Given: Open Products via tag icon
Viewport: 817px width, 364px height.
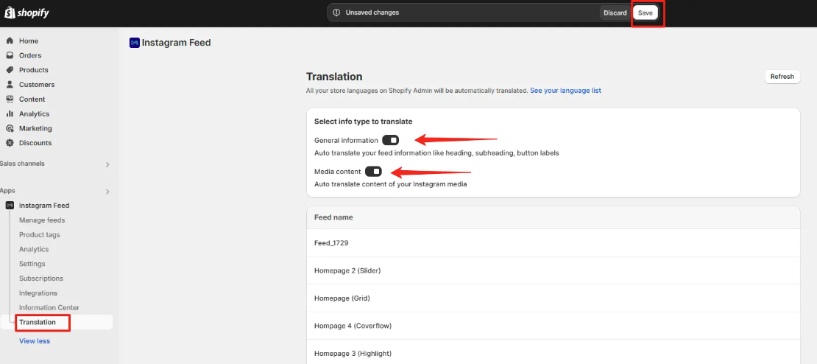Looking at the screenshot, I should click(x=10, y=70).
